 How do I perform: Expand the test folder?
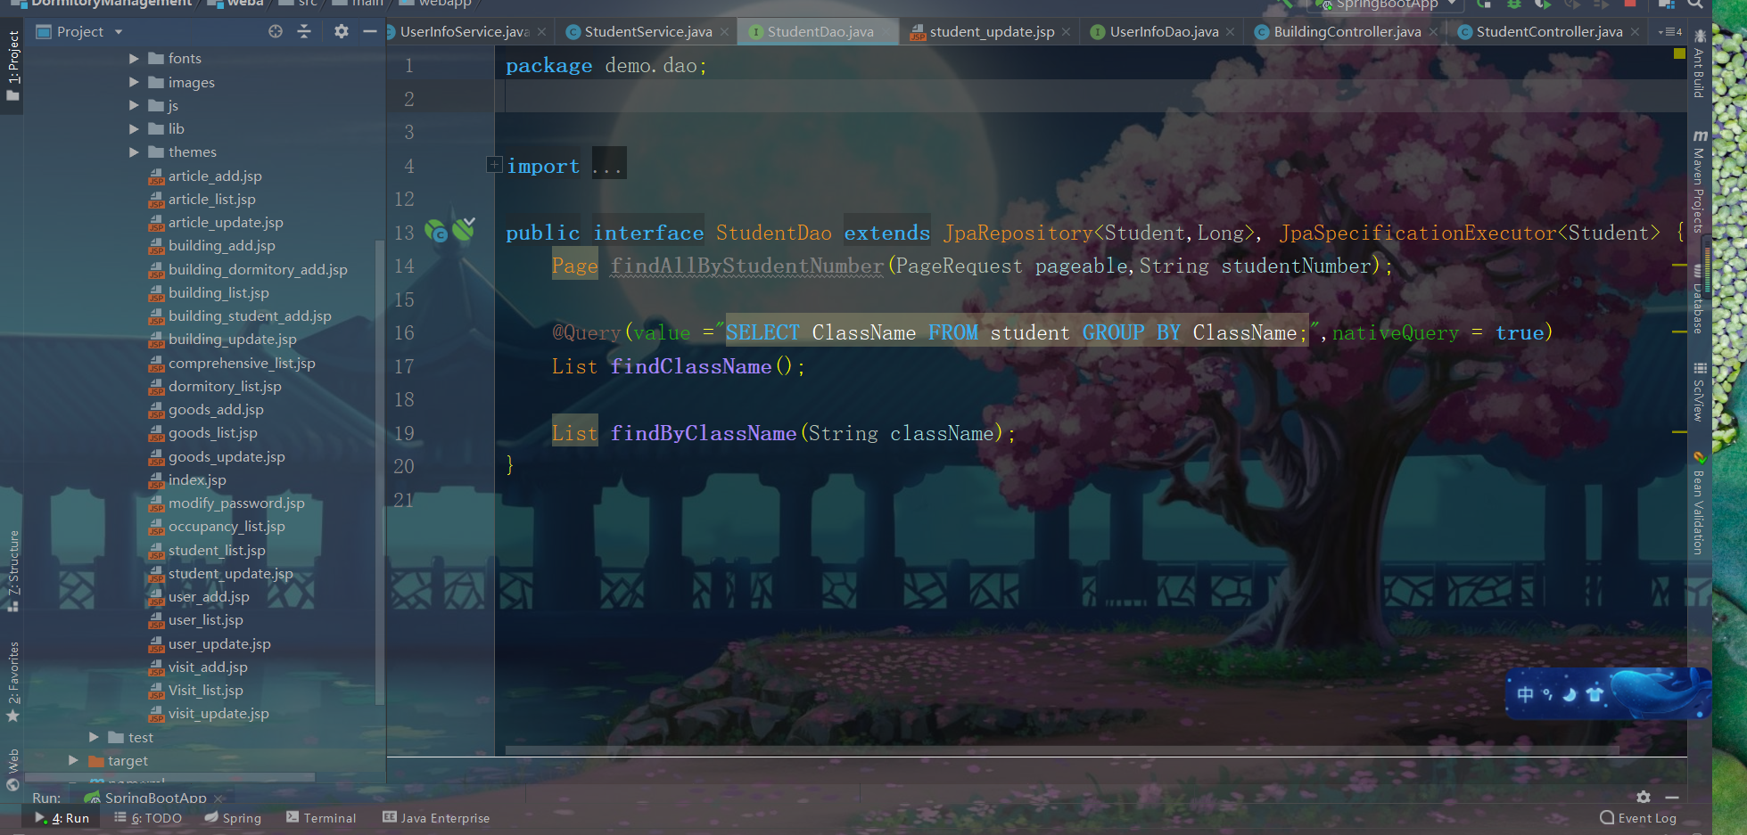click(94, 737)
